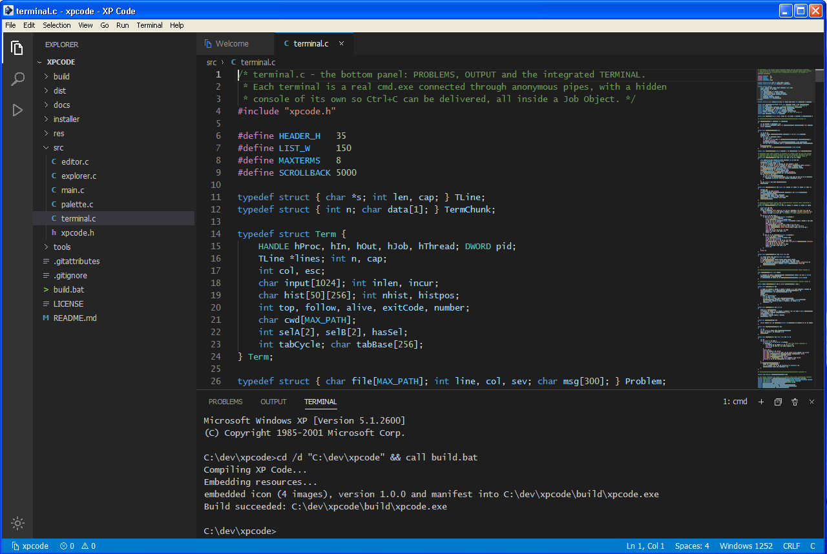Open the File menu
The width and height of the screenshot is (827, 554).
10,25
